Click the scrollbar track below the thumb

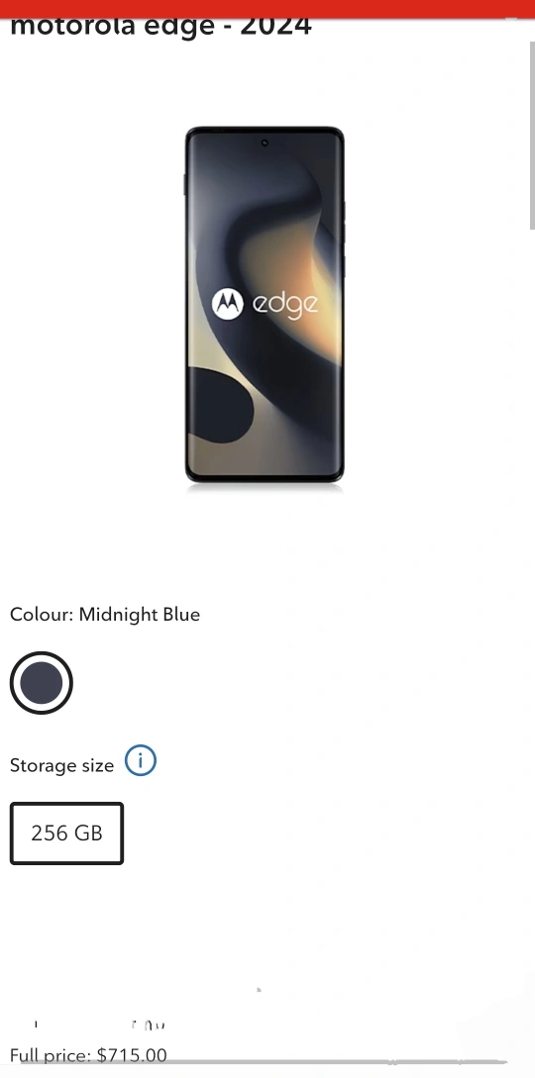[x=532, y=619]
